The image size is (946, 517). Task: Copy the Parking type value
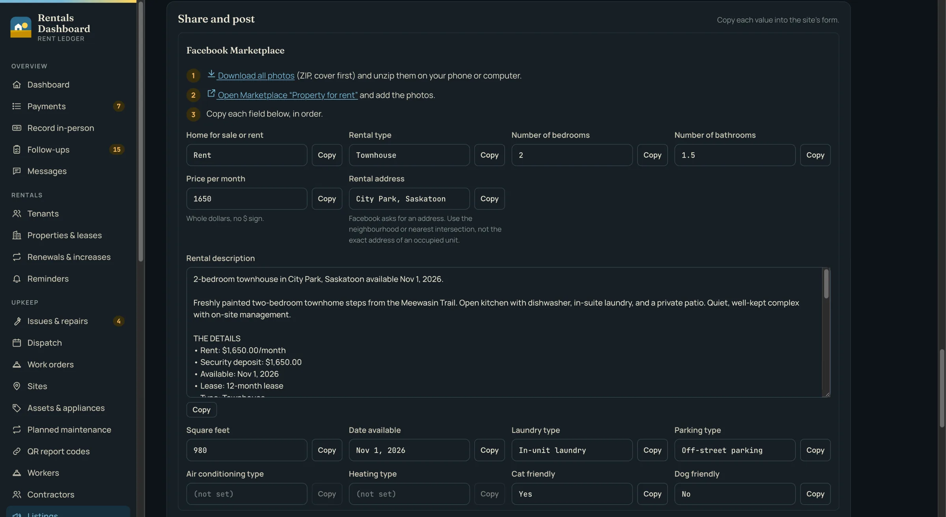click(815, 450)
